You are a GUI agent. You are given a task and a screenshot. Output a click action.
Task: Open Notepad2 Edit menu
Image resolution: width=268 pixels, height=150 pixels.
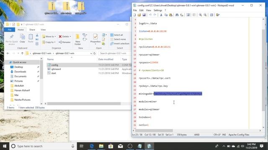coord(142,10)
